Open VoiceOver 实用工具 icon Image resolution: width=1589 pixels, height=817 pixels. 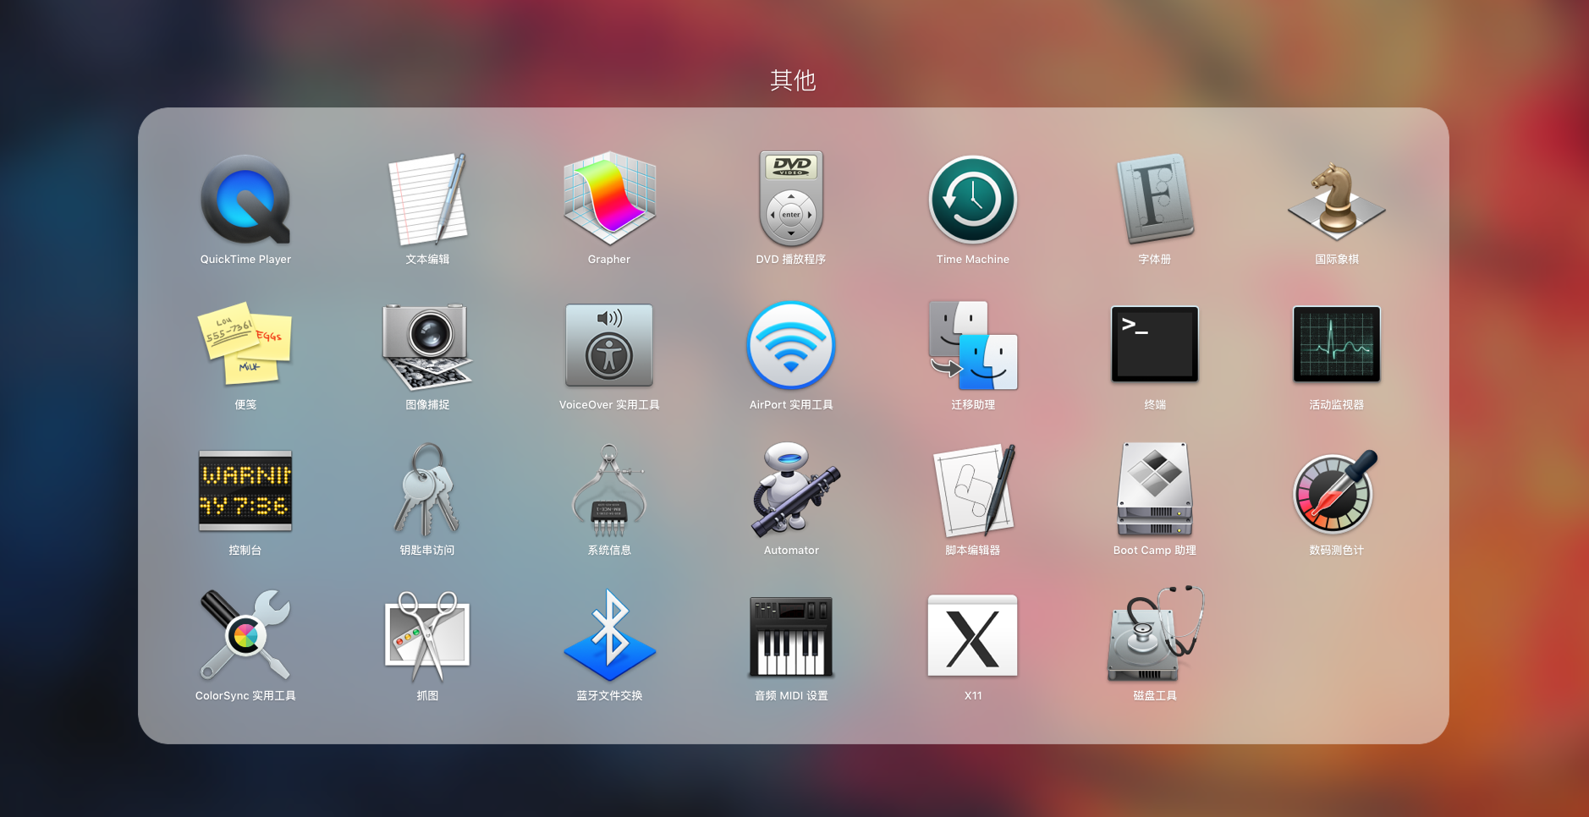click(x=609, y=345)
